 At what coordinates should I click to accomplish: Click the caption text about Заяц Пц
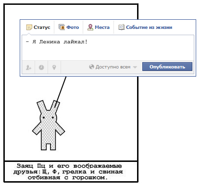point(68,172)
